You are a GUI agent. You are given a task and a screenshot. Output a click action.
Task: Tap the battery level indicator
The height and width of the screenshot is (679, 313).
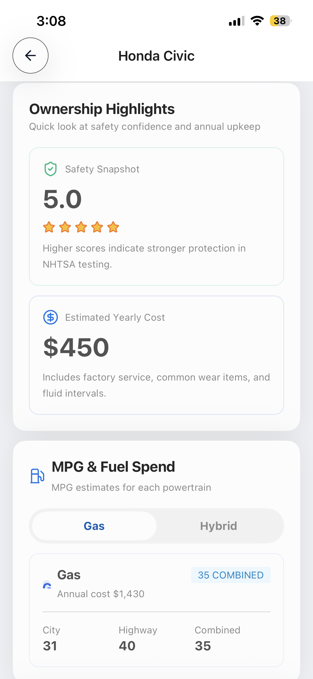(280, 21)
